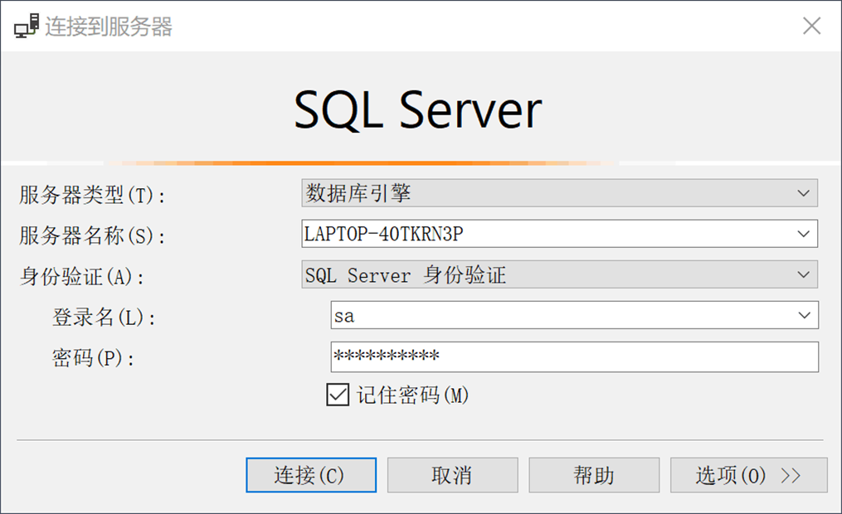The width and height of the screenshot is (842, 514).
Task: Expand options with 选项(O) >> button
Action: tap(748, 475)
